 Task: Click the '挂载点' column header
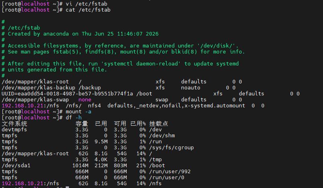click(x=159, y=124)
